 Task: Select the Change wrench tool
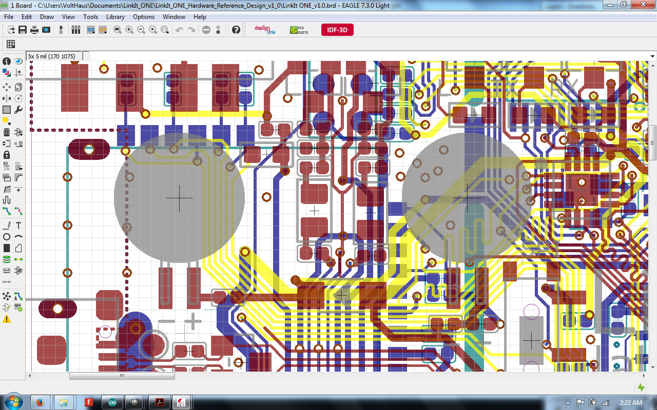(x=18, y=110)
